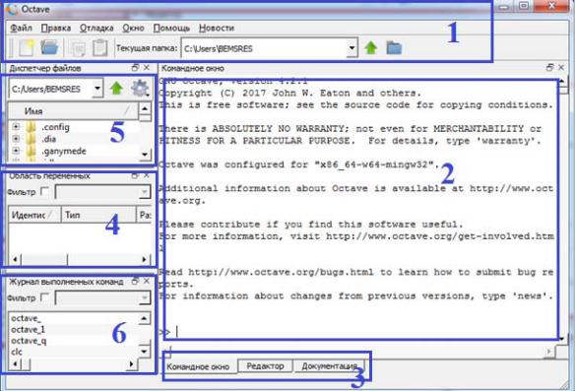
Task: Open the Помощь menu
Action: (171, 28)
